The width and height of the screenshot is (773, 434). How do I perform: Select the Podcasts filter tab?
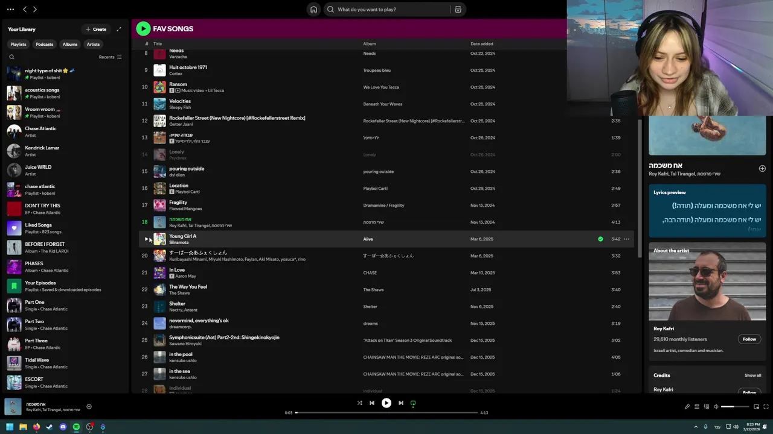[44, 44]
